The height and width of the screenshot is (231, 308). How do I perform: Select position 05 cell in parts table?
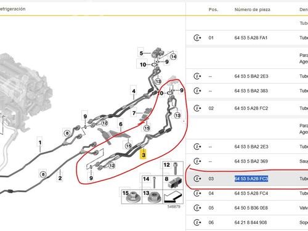(211, 208)
